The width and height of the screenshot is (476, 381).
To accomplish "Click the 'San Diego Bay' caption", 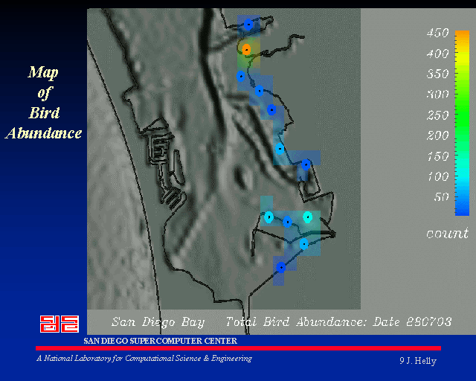I will pyautogui.click(x=158, y=321).
